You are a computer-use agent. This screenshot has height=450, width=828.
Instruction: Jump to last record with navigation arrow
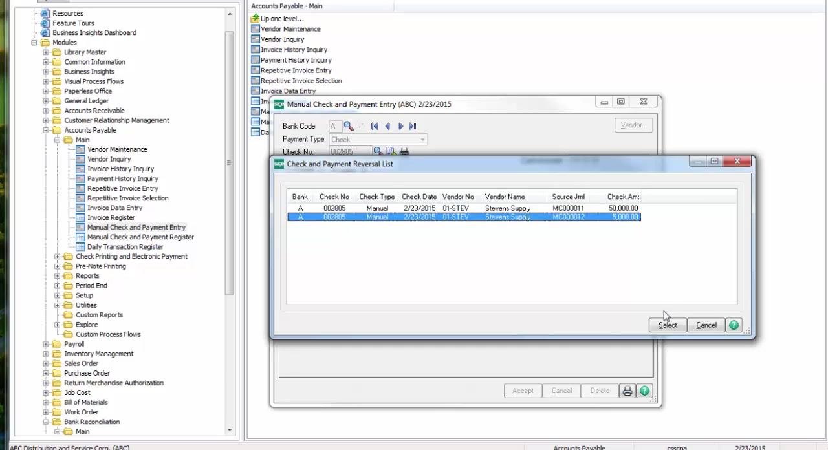[x=413, y=126]
